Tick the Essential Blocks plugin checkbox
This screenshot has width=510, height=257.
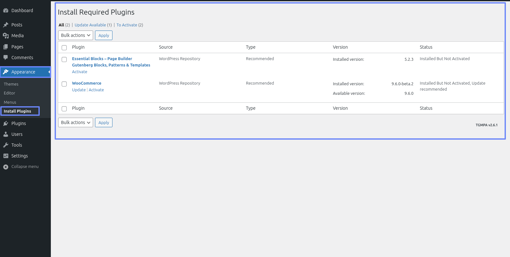pos(64,59)
